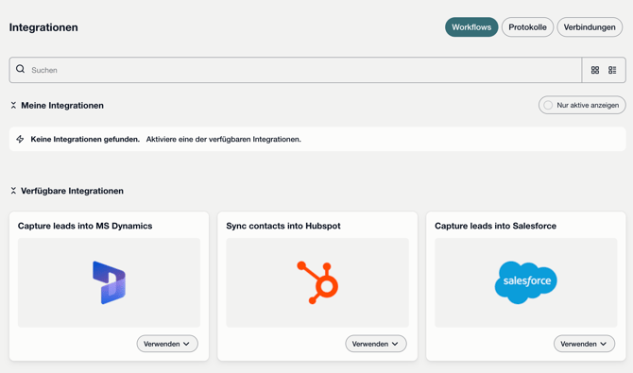633x373 pixels.
Task: Click 'Capture leads into MS Dynamics' title
Action: (85, 226)
